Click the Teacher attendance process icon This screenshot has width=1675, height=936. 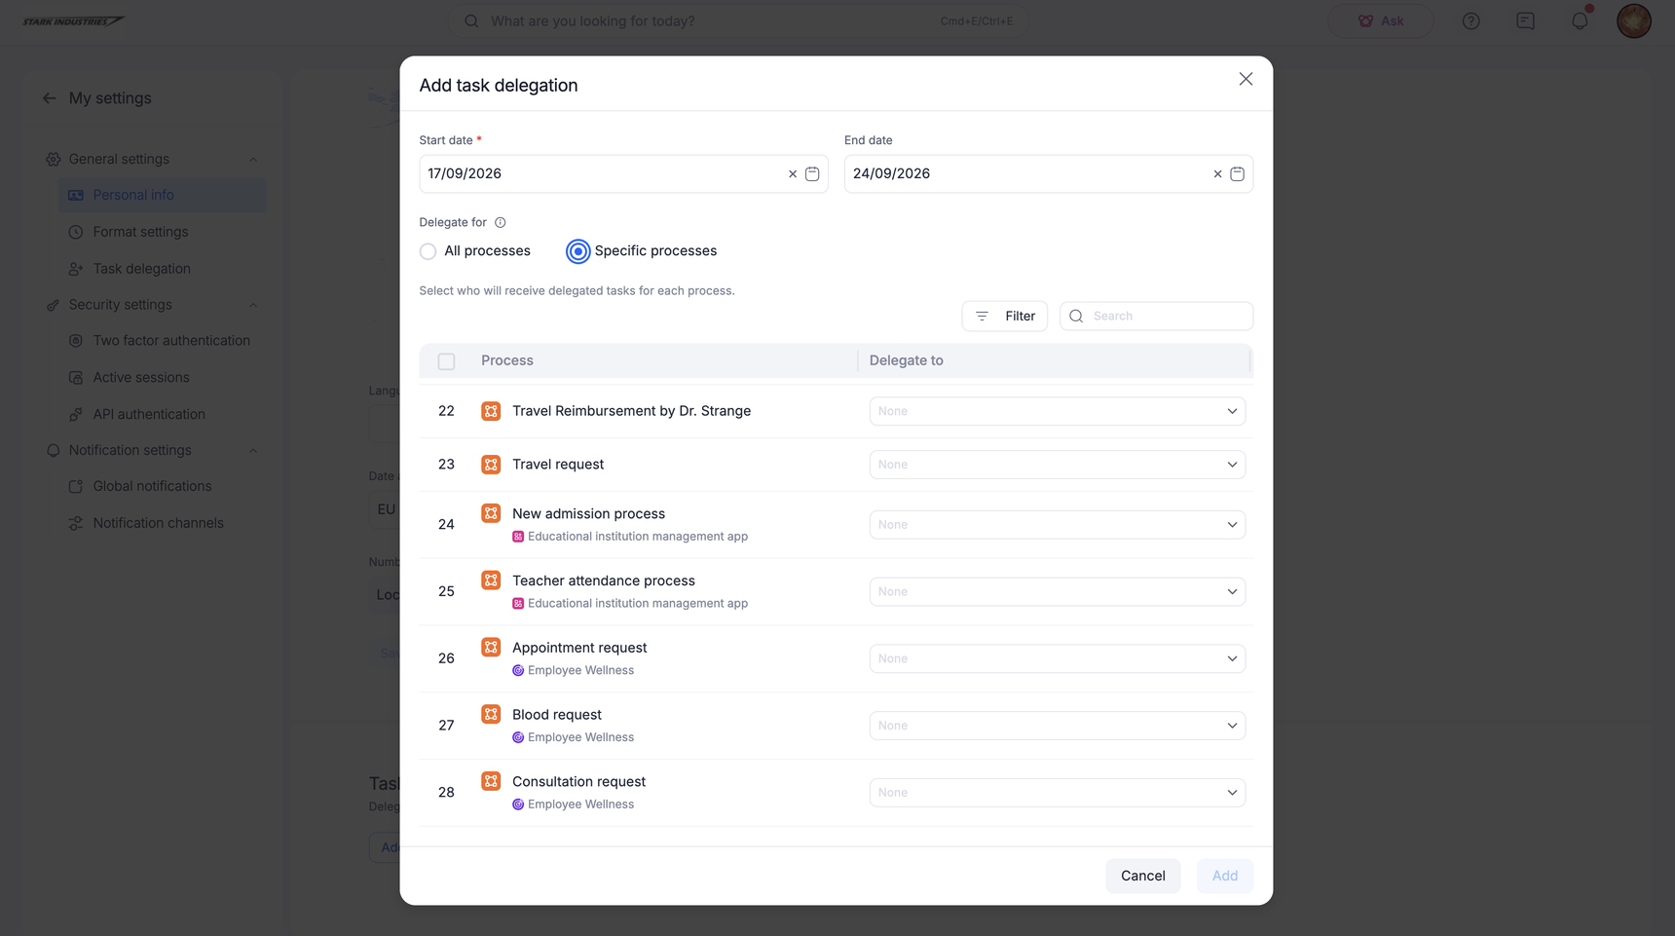click(491, 580)
